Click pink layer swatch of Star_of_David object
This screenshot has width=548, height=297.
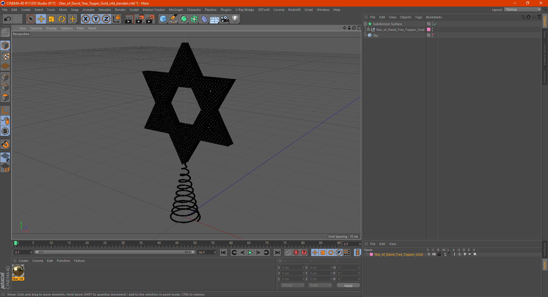pos(428,30)
